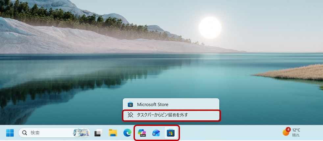Open Task View from the taskbar
323x141 pixels.
(x=98, y=133)
